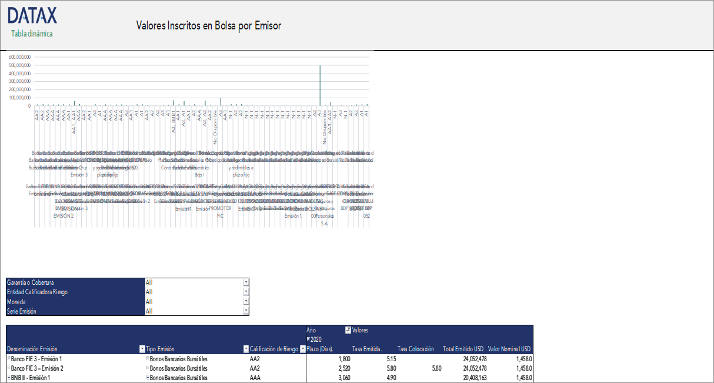
Task: Open the Serie Emisión filter dropdown
Action: (x=246, y=311)
